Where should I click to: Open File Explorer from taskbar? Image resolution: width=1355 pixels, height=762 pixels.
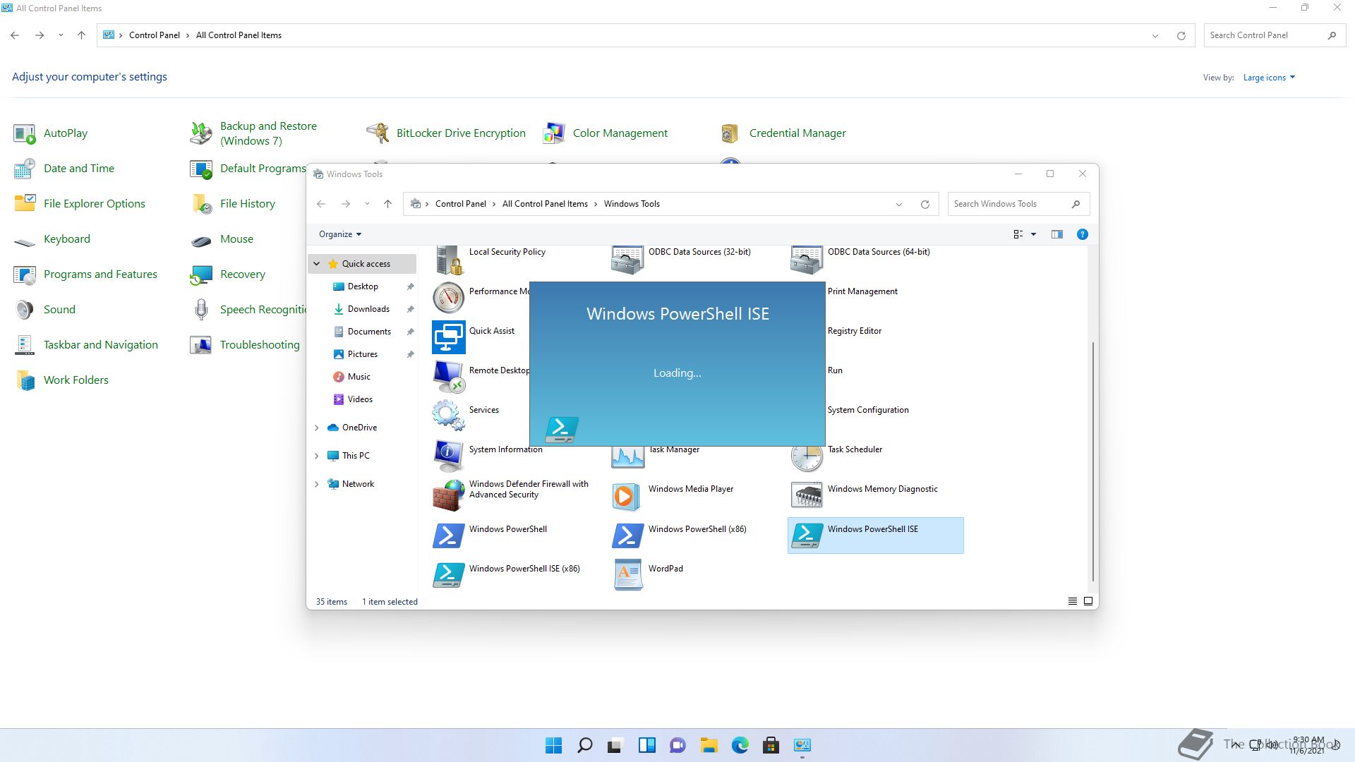point(709,745)
